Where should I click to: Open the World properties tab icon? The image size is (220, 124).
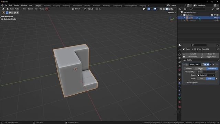pos(179,70)
